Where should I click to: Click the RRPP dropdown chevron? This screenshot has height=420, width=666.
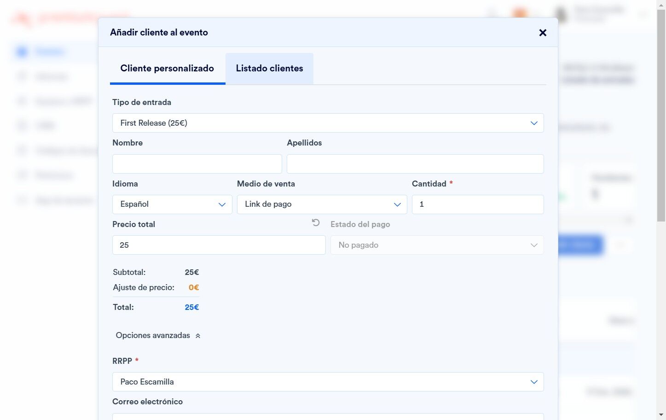tap(534, 382)
